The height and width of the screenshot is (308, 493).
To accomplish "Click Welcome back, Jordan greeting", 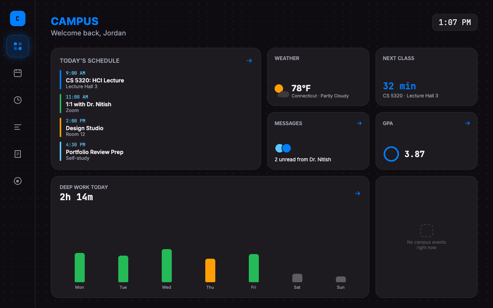I will click(x=88, y=33).
